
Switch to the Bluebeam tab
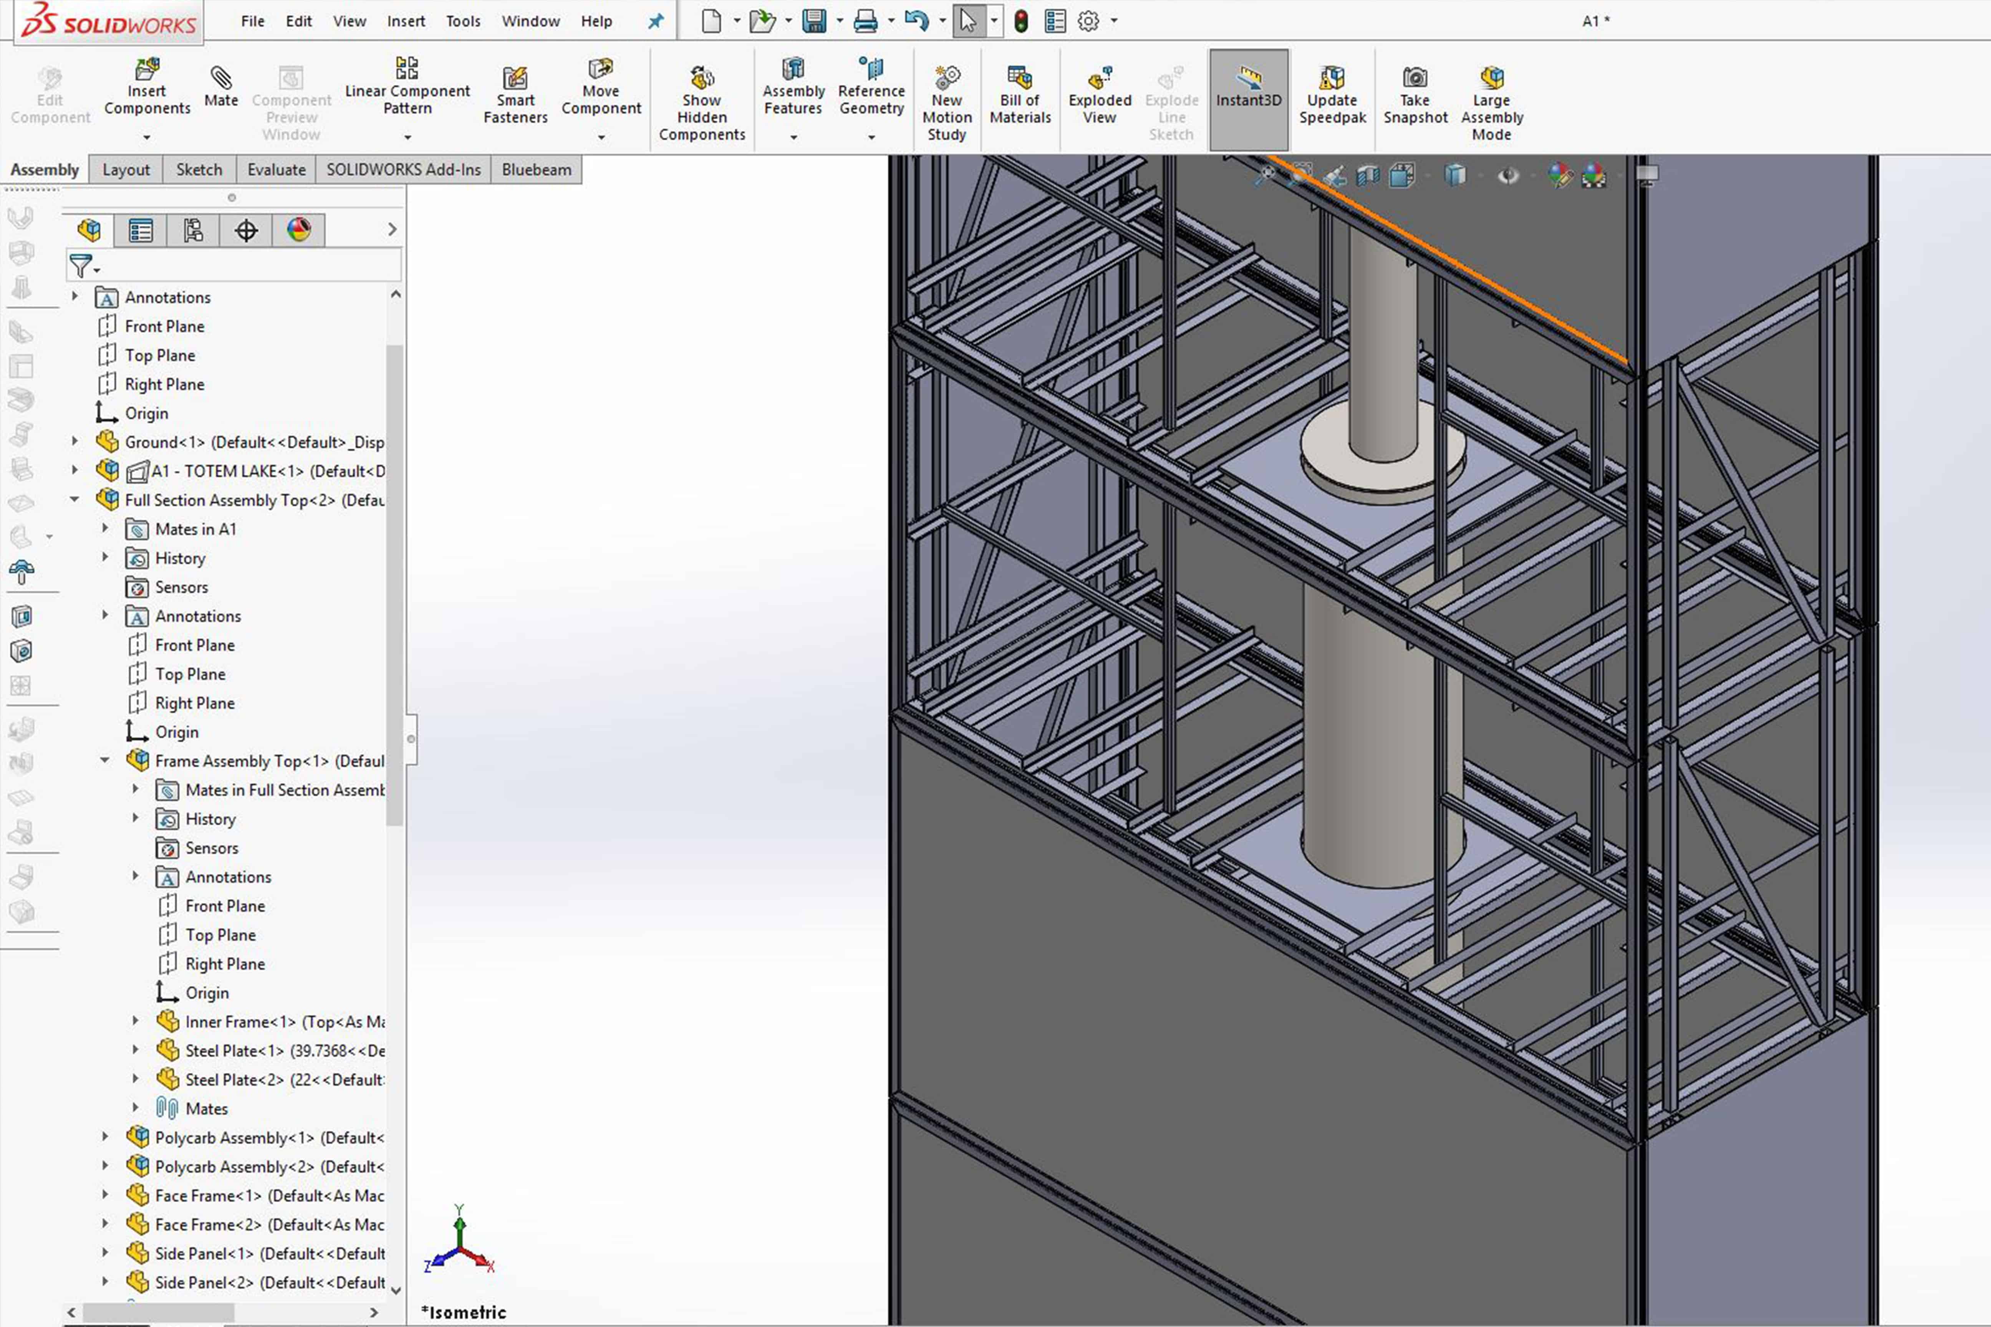point(536,169)
